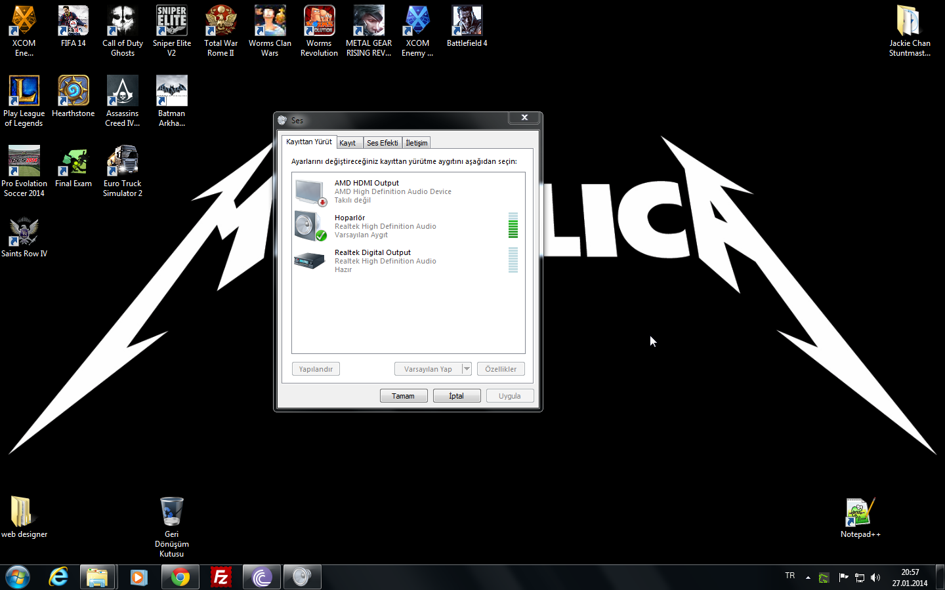Image resolution: width=945 pixels, height=590 pixels.
Task: Click the Uygula button
Action: coord(510,396)
